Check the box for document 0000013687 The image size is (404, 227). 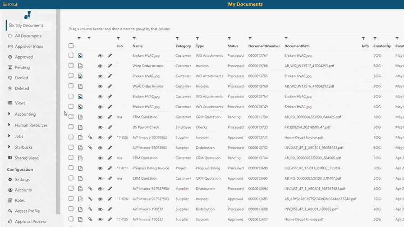click(71, 219)
